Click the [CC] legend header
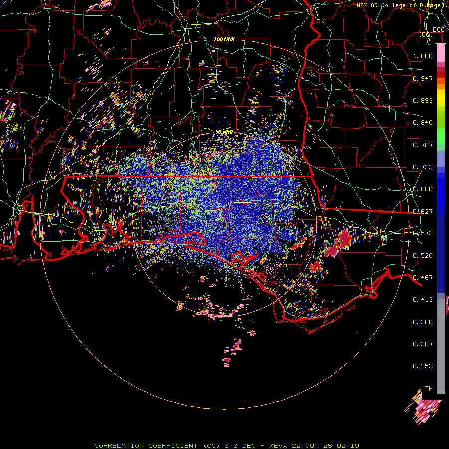Screen dimensions: 449x449 coord(426,35)
